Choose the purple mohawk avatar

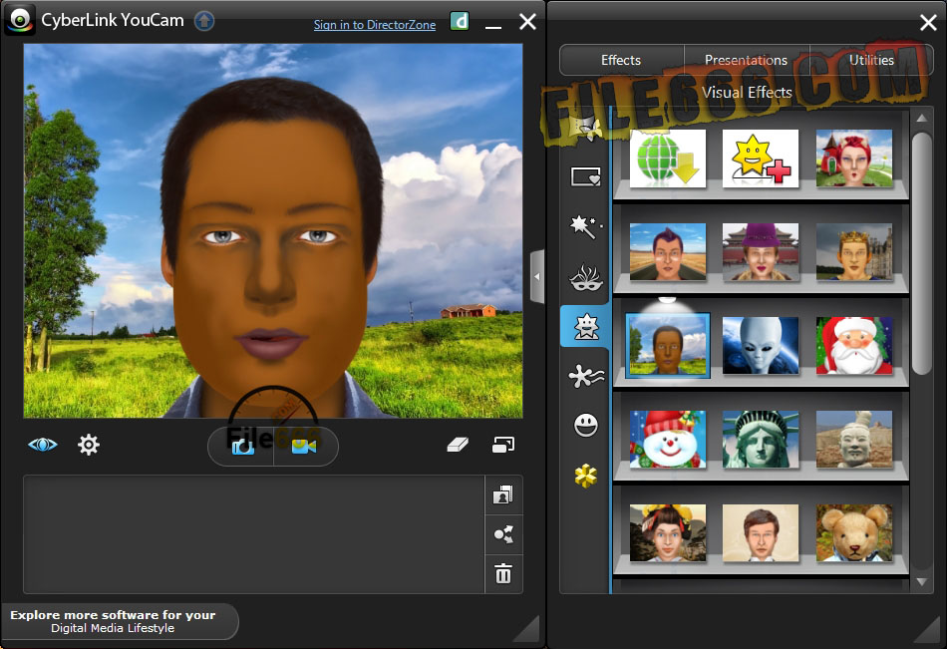coord(667,252)
